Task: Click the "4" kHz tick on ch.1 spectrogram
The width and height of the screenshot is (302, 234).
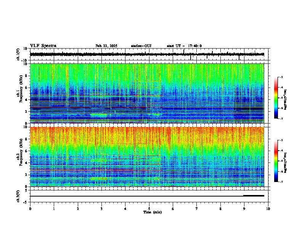Action: click(x=26, y=100)
